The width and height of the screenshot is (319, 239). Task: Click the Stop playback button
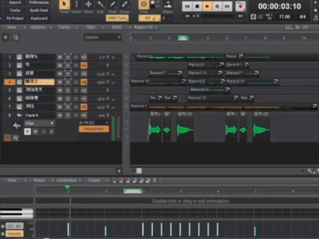click(197, 6)
